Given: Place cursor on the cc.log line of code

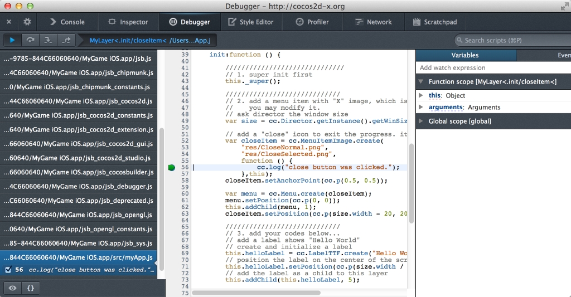Looking at the screenshot, I should (x=328, y=167).
